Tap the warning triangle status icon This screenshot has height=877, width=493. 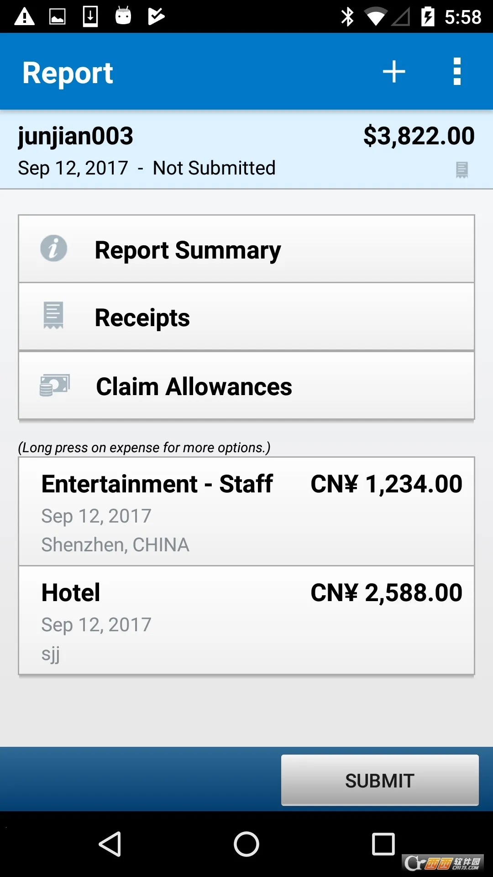click(25, 17)
